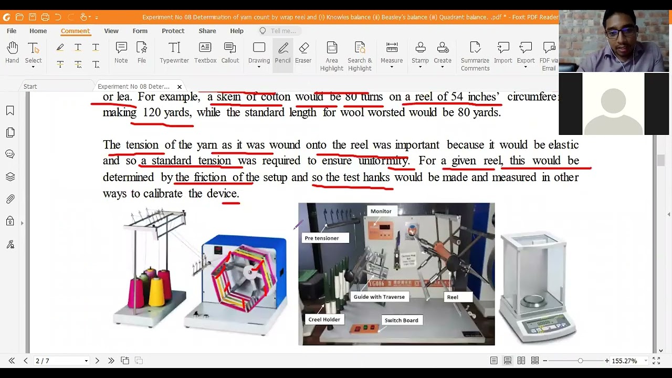Open the Pages thumbnail panel
672x378 pixels.
tap(10, 133)
